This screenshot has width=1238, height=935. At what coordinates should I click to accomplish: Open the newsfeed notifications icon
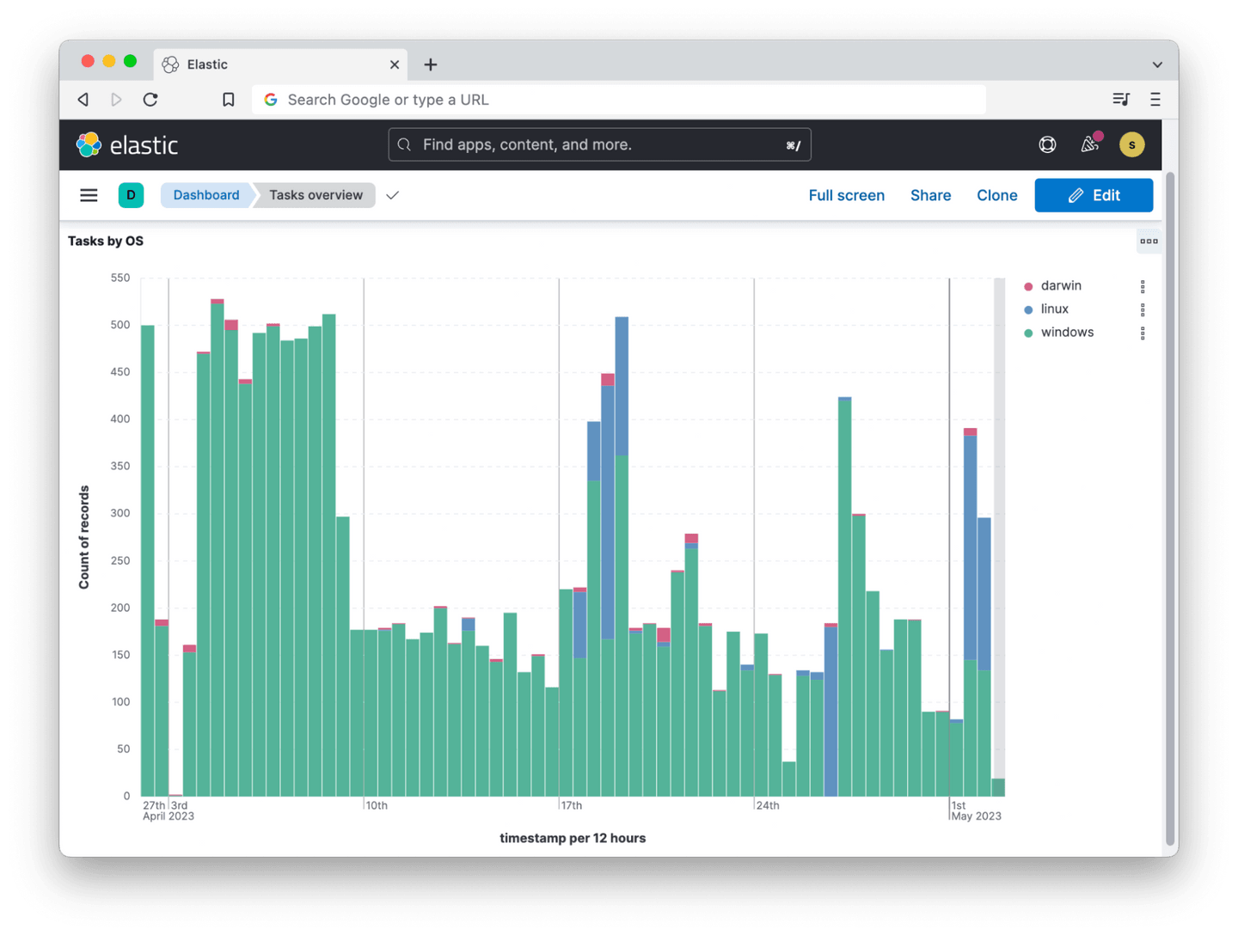pyautogui.click(x=1089, y=144)
